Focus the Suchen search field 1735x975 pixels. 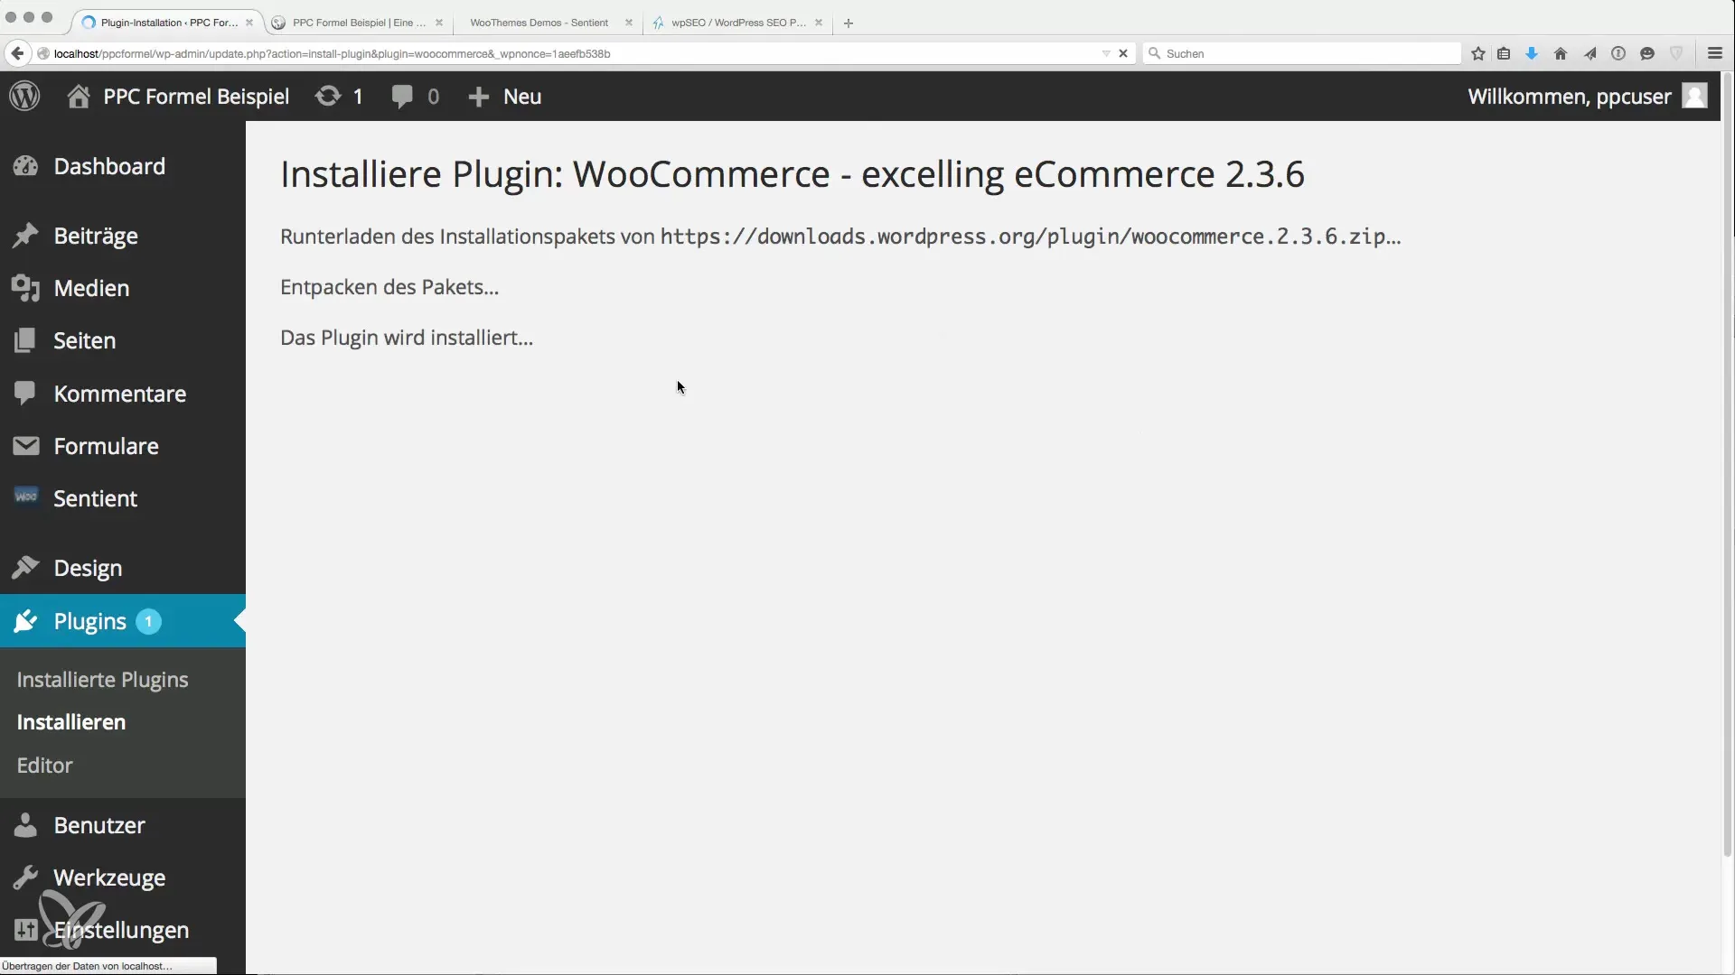pyautogui.click(x=1303, y=53)
